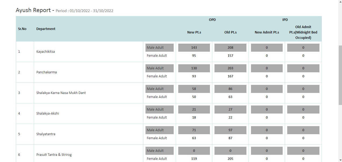Screen dimensions: 342x162
Task: Select the IPD group header
Action: tap(285, 20)
